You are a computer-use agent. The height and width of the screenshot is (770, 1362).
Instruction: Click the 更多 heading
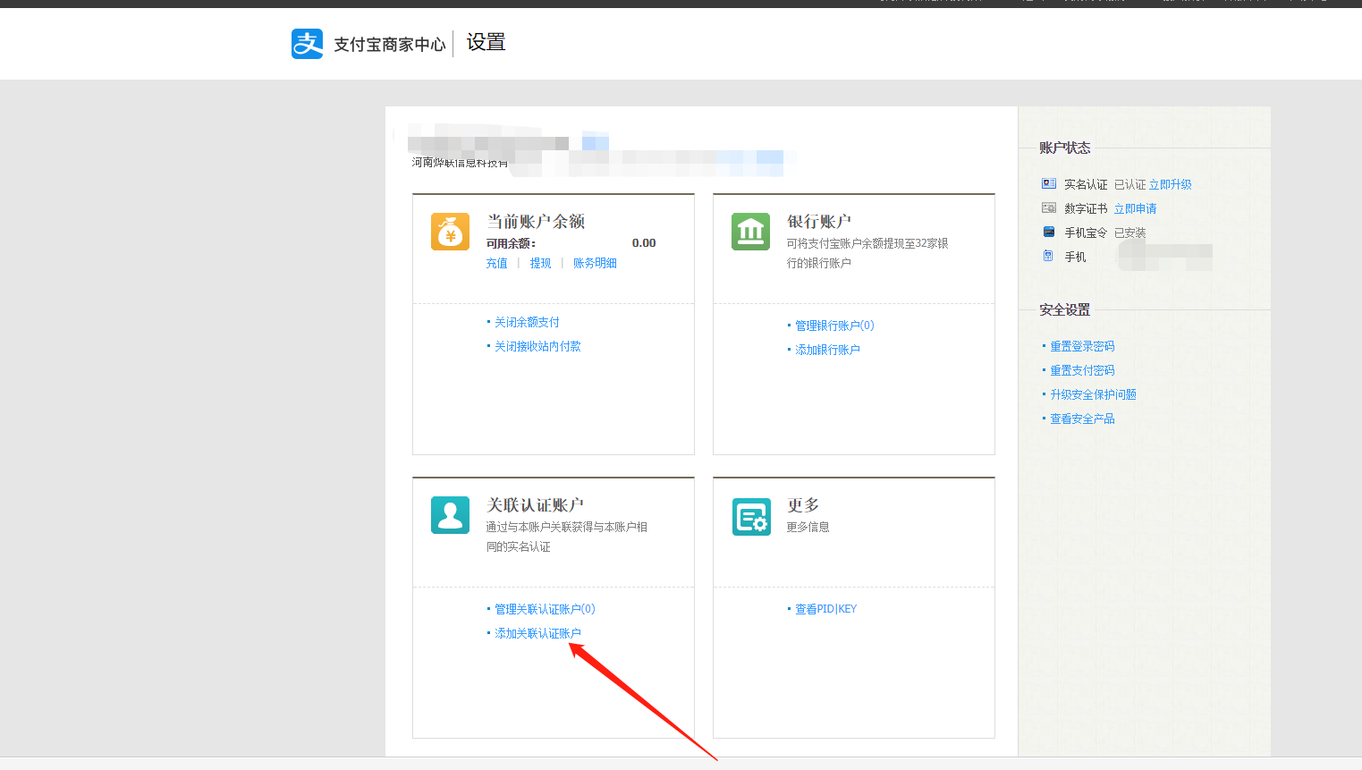coord(803,504)
